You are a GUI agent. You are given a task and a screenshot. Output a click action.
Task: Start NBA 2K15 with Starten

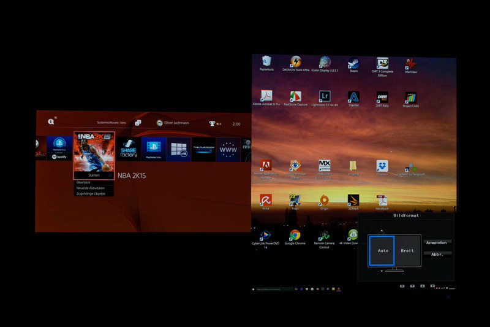(x=94, y=175)
